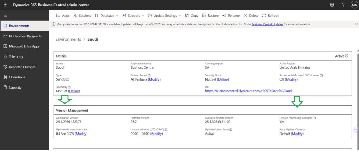Click the Active status info icon

(x=347, y=56)
